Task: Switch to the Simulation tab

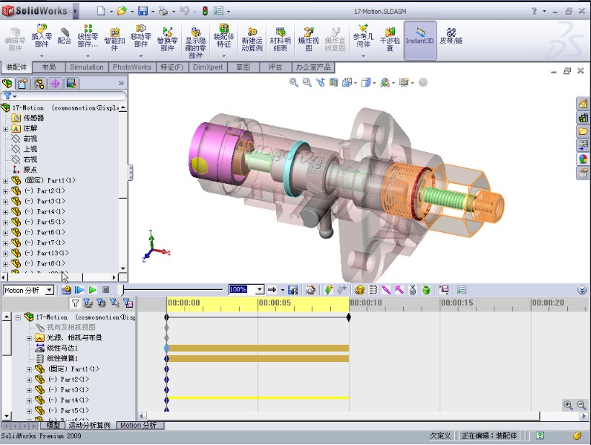Action: coord(86,67)
